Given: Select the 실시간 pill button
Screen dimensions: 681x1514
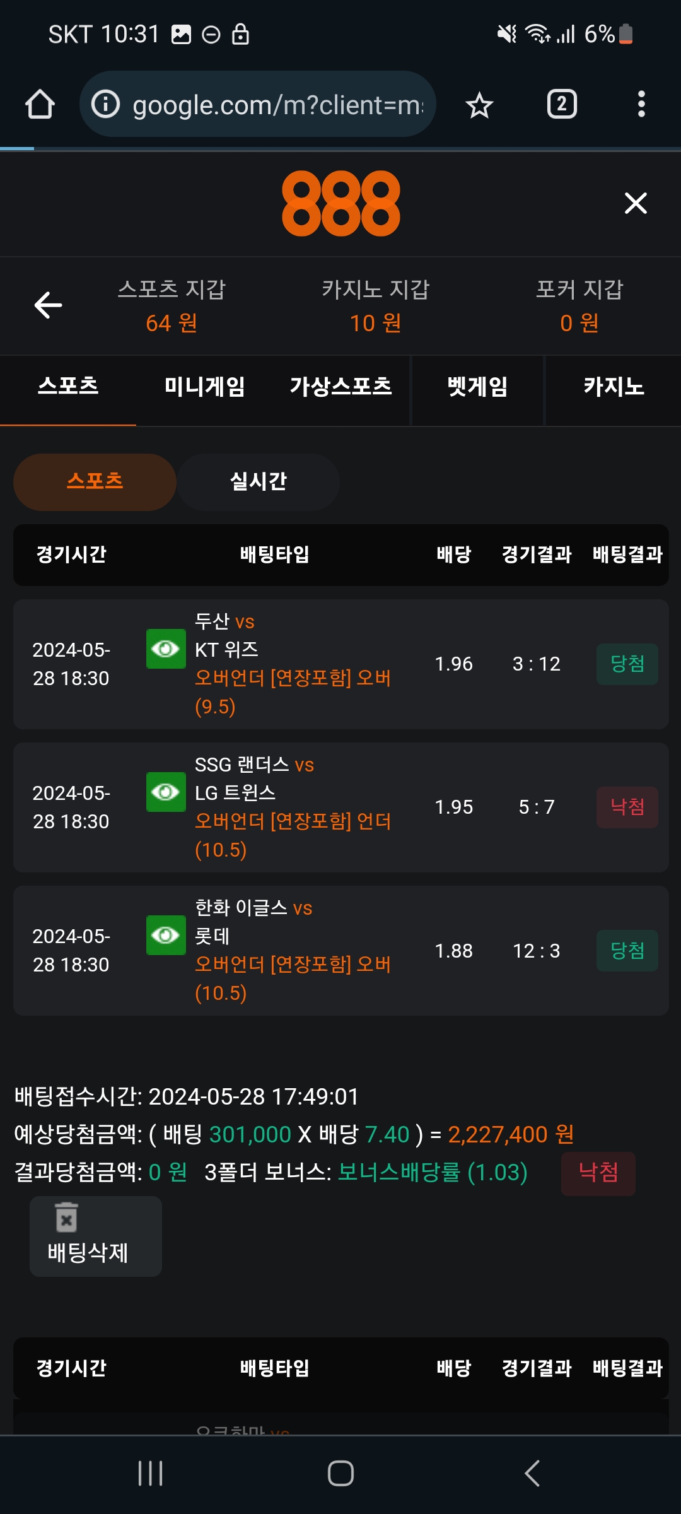Looking at the screenshot, I should click(259, 482).
